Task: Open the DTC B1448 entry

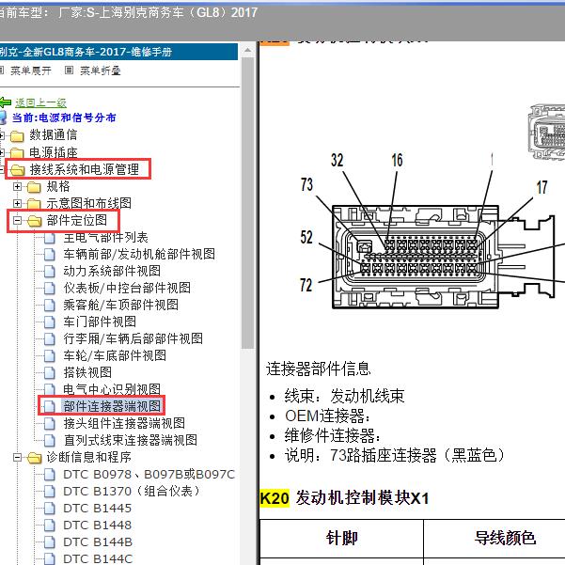Action: (x=97, y=525)
